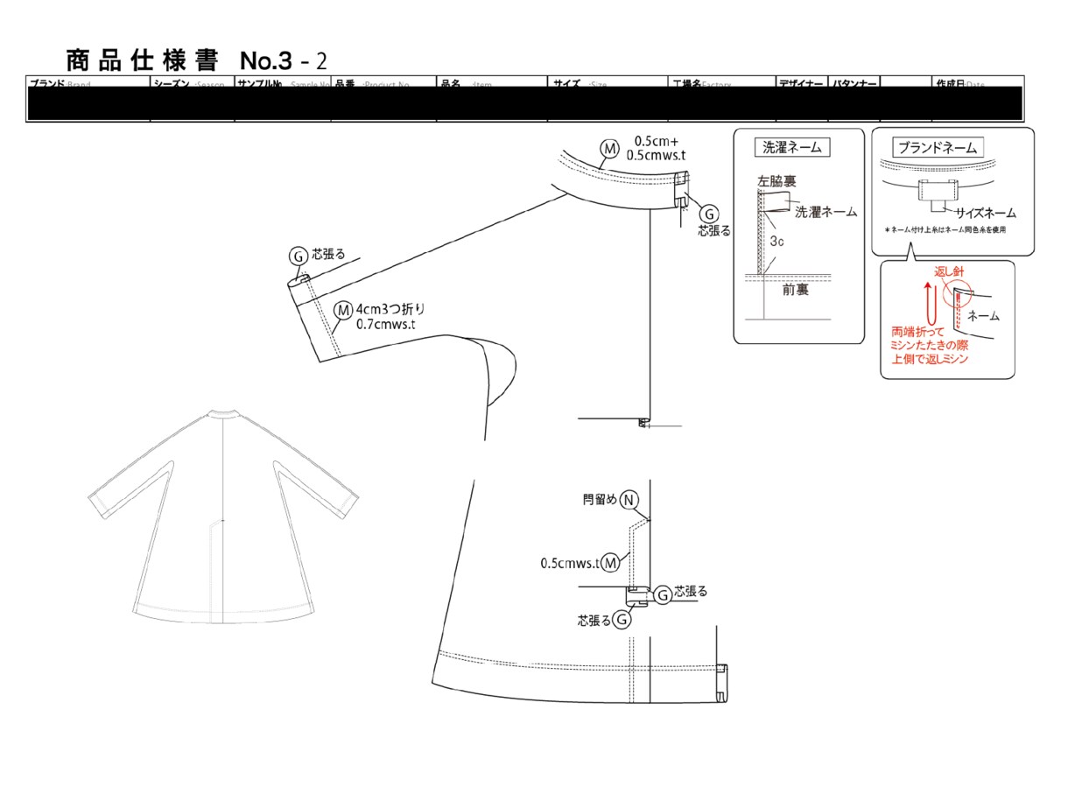This screenshot has height=808, width=1068.
Task: Click the circled M mark on the sleeve cuff
Action: point(344,309)
